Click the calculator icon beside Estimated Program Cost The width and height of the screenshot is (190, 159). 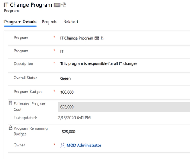point(11,103)
